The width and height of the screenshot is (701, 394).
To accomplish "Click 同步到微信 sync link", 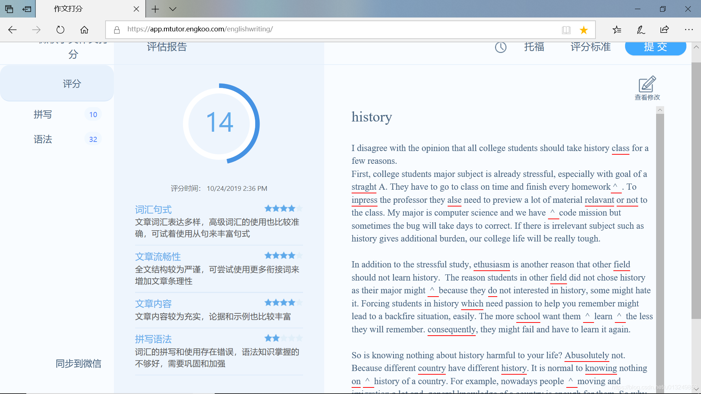I will (78, 363).
